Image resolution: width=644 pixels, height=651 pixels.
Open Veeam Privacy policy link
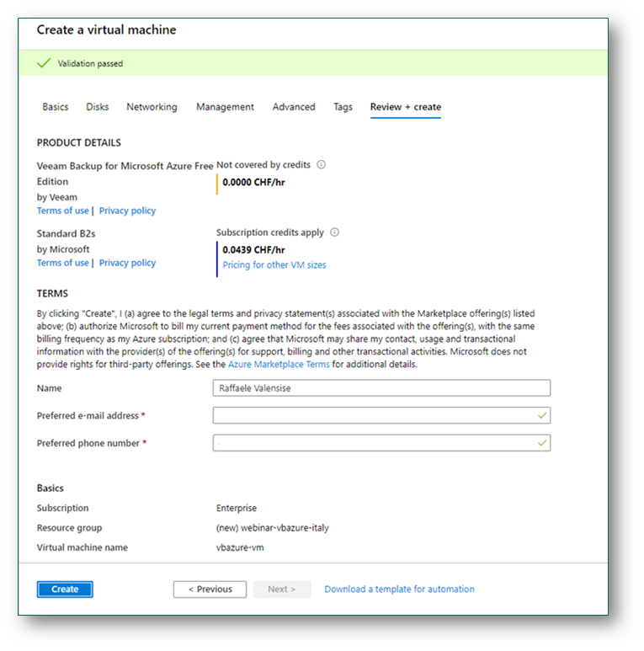pyautogui.click(x=127, y=211)
